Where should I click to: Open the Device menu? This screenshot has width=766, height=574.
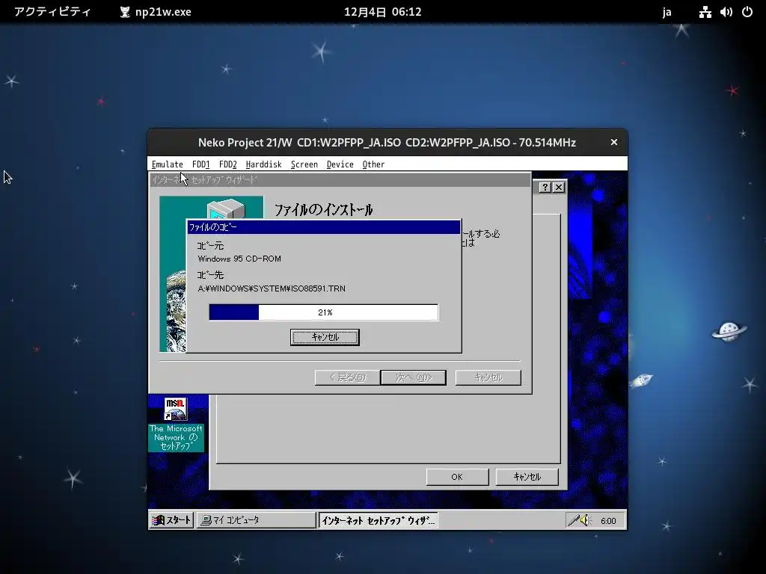click(x=340, y=164)
